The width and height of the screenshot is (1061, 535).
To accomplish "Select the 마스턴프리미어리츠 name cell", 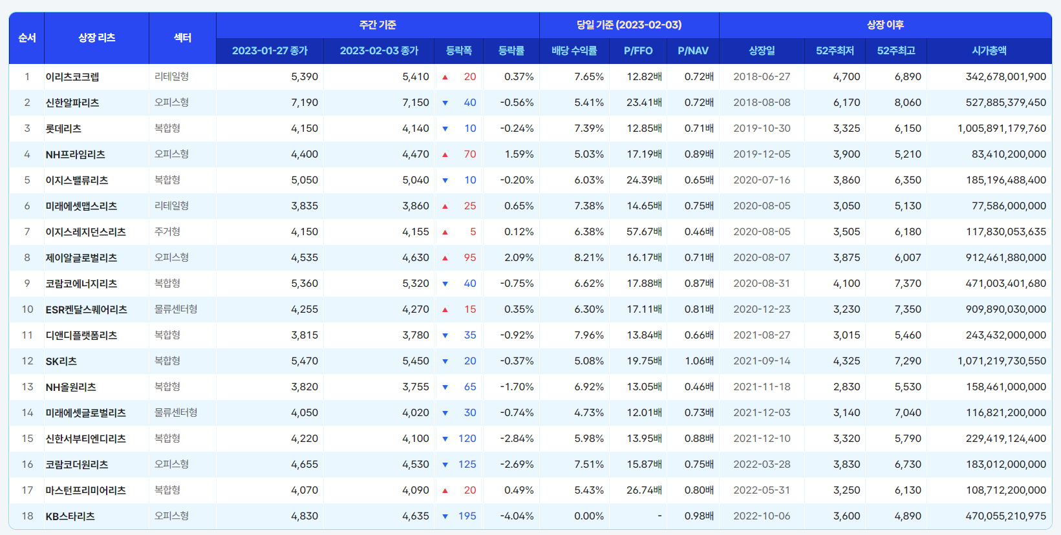I will 97,490.
